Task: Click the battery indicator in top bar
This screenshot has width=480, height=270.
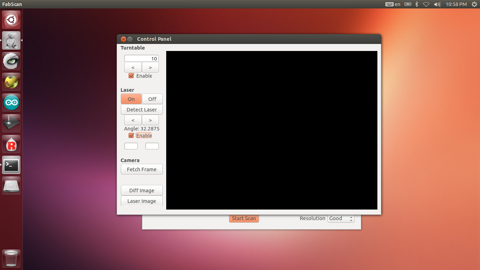Action: pos(408,4)
